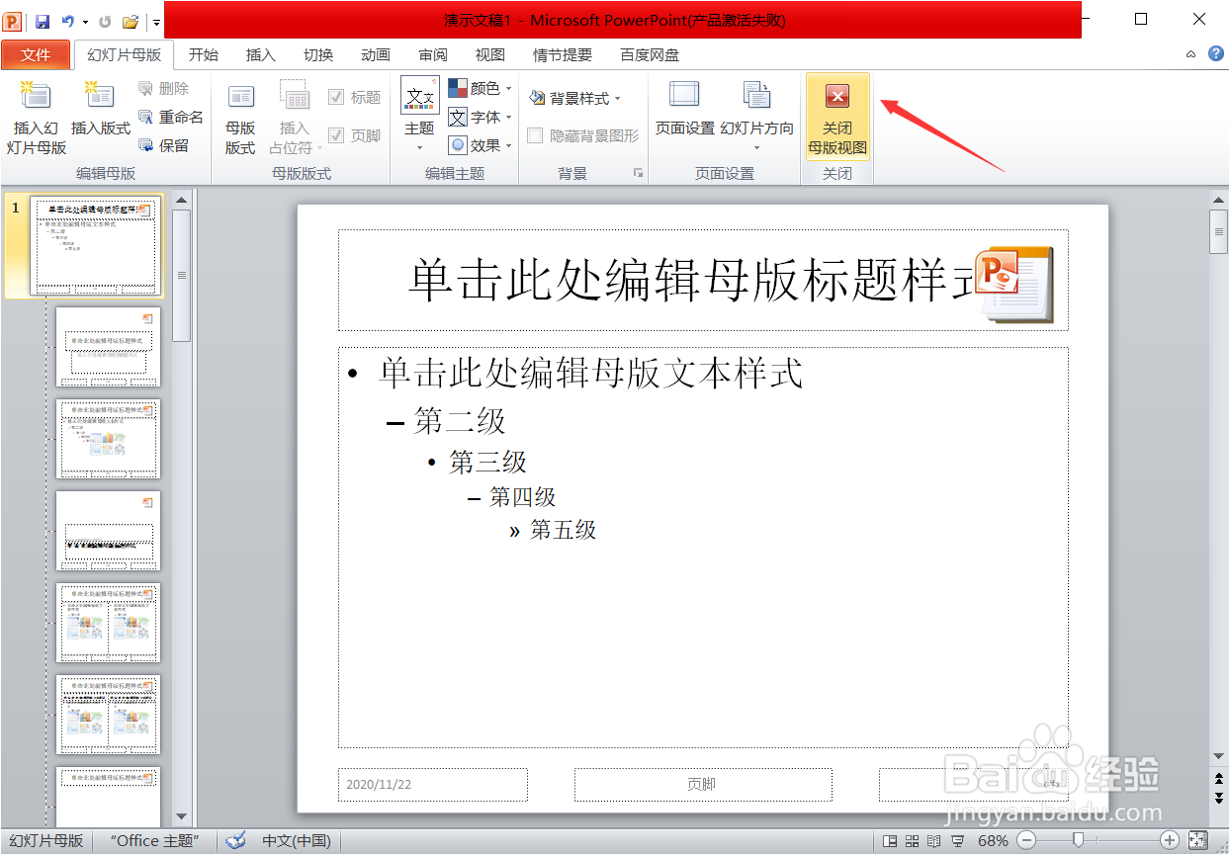Switch to the 视图 tab

(490, 55)
